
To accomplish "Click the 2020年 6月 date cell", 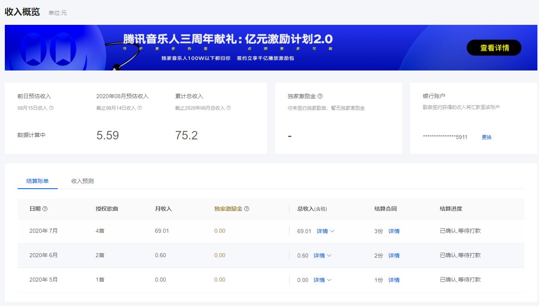I will click(44, 255).
